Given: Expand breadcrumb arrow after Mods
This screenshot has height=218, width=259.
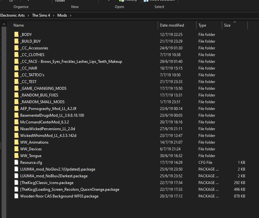Looking at the screenshot, I should point(71,15).
